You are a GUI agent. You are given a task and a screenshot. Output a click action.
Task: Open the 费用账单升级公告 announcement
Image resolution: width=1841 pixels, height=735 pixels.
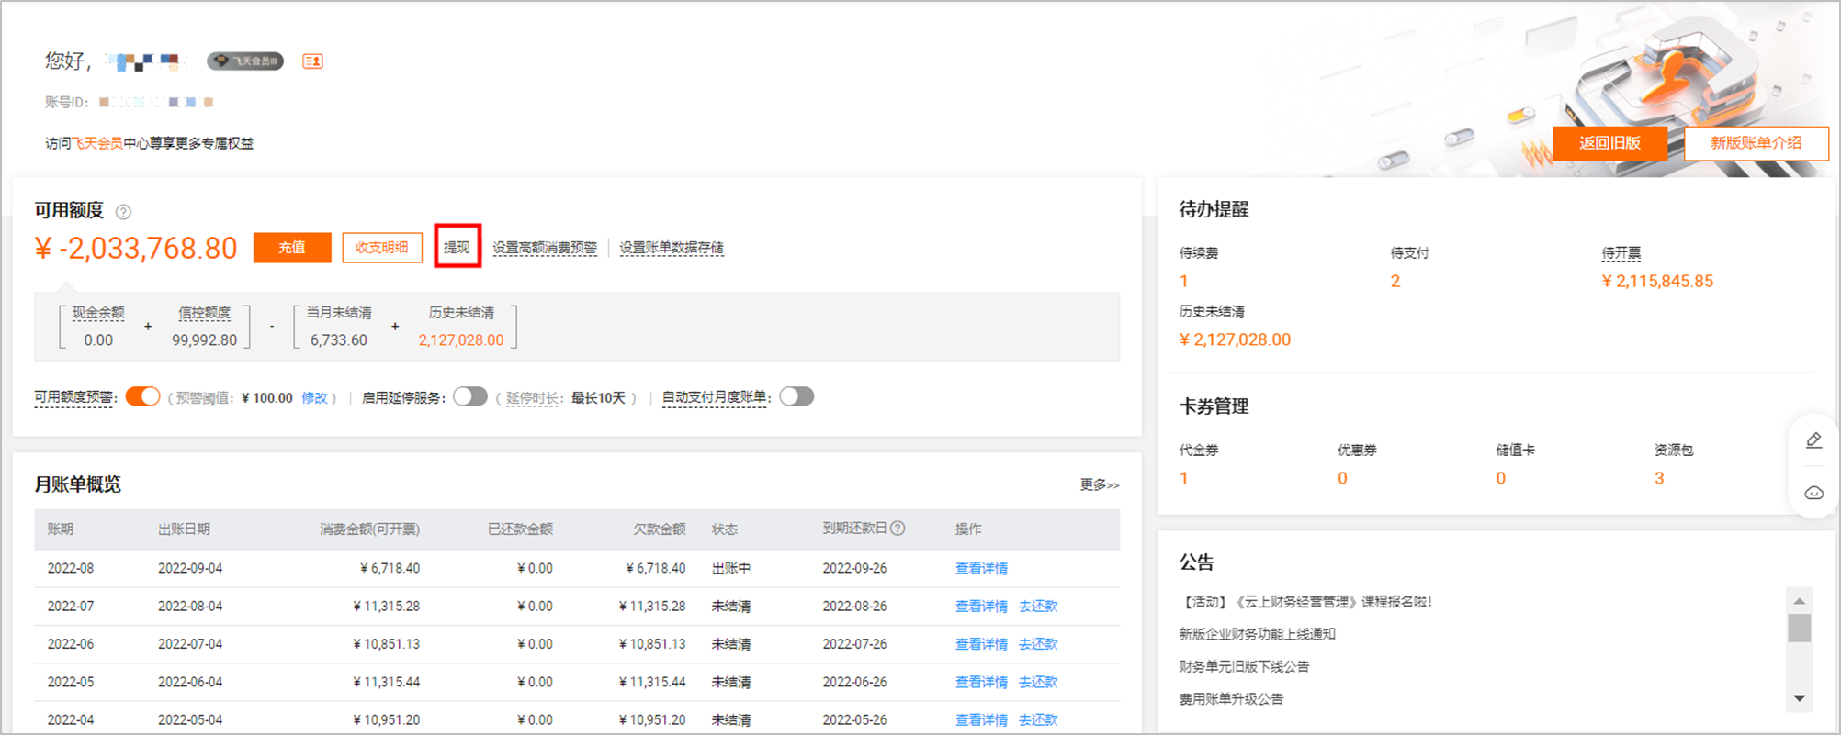pyautogui.click(x=1231, y=699)
